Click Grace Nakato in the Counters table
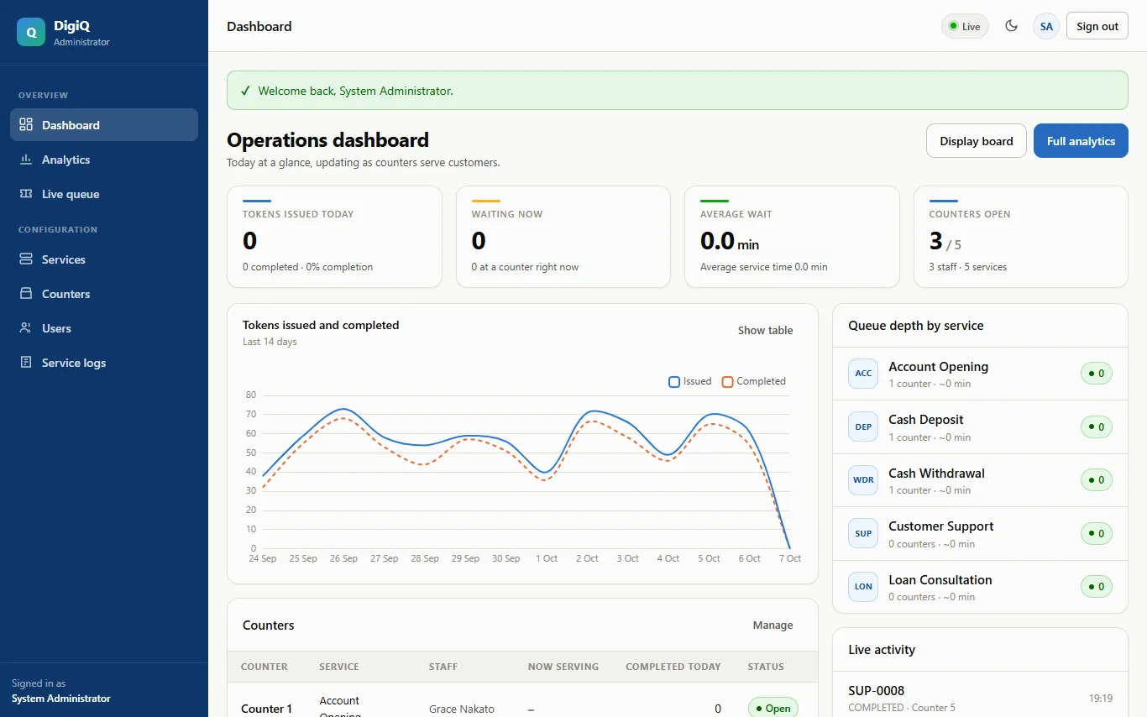Viewport: 1147px width, 717px height. pyautogui.click(x=462, y=709)
